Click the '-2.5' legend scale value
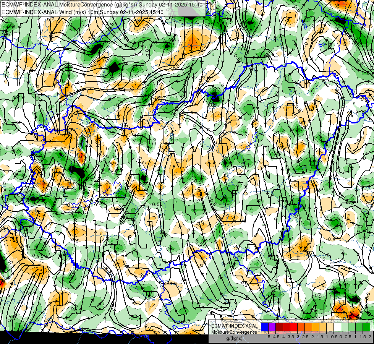 point(304,337)
